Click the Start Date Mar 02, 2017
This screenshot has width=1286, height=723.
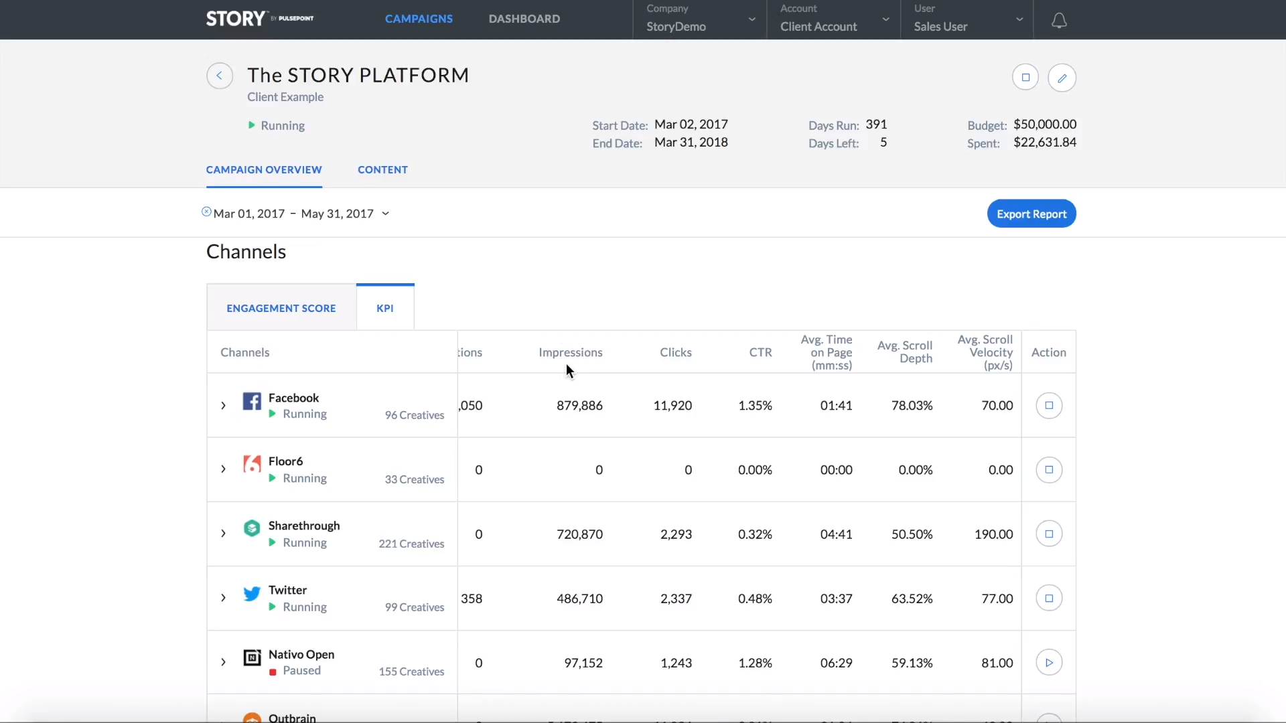click(x=691, y=124)
